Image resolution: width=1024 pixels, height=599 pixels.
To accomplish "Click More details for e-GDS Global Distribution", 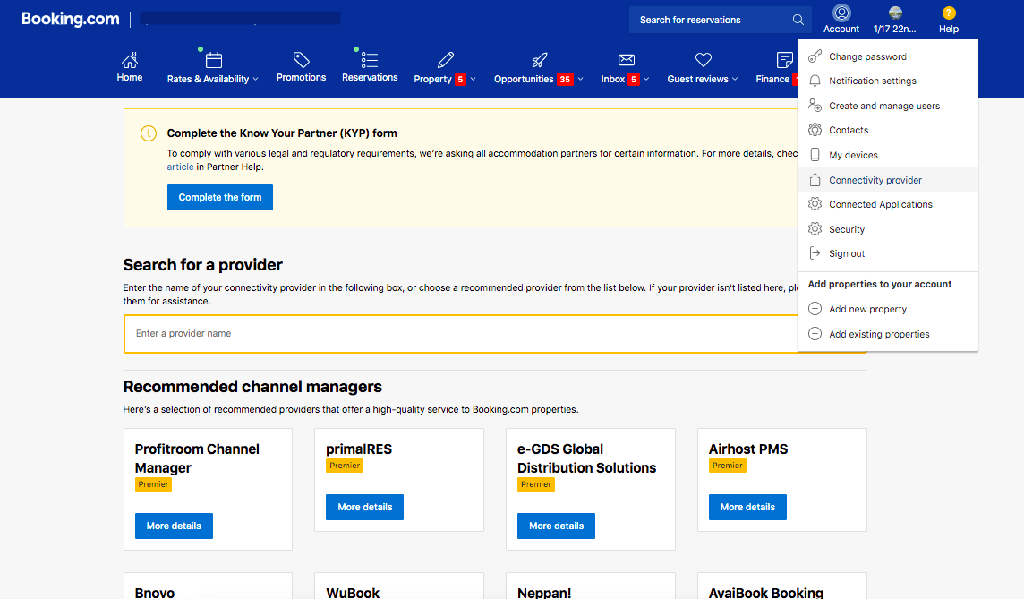I will [x=557, y=526].
